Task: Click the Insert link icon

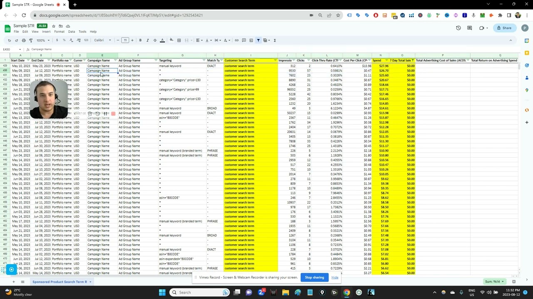Action: [x=237, y=40]
